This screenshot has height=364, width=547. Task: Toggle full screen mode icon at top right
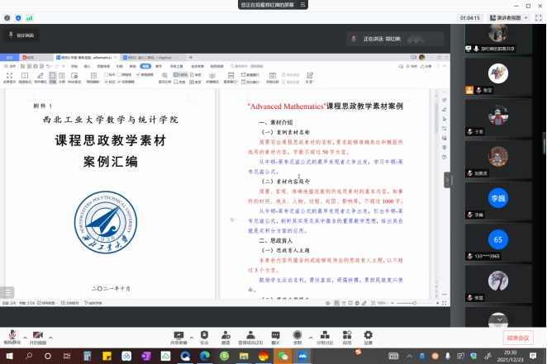click(538, 17)
